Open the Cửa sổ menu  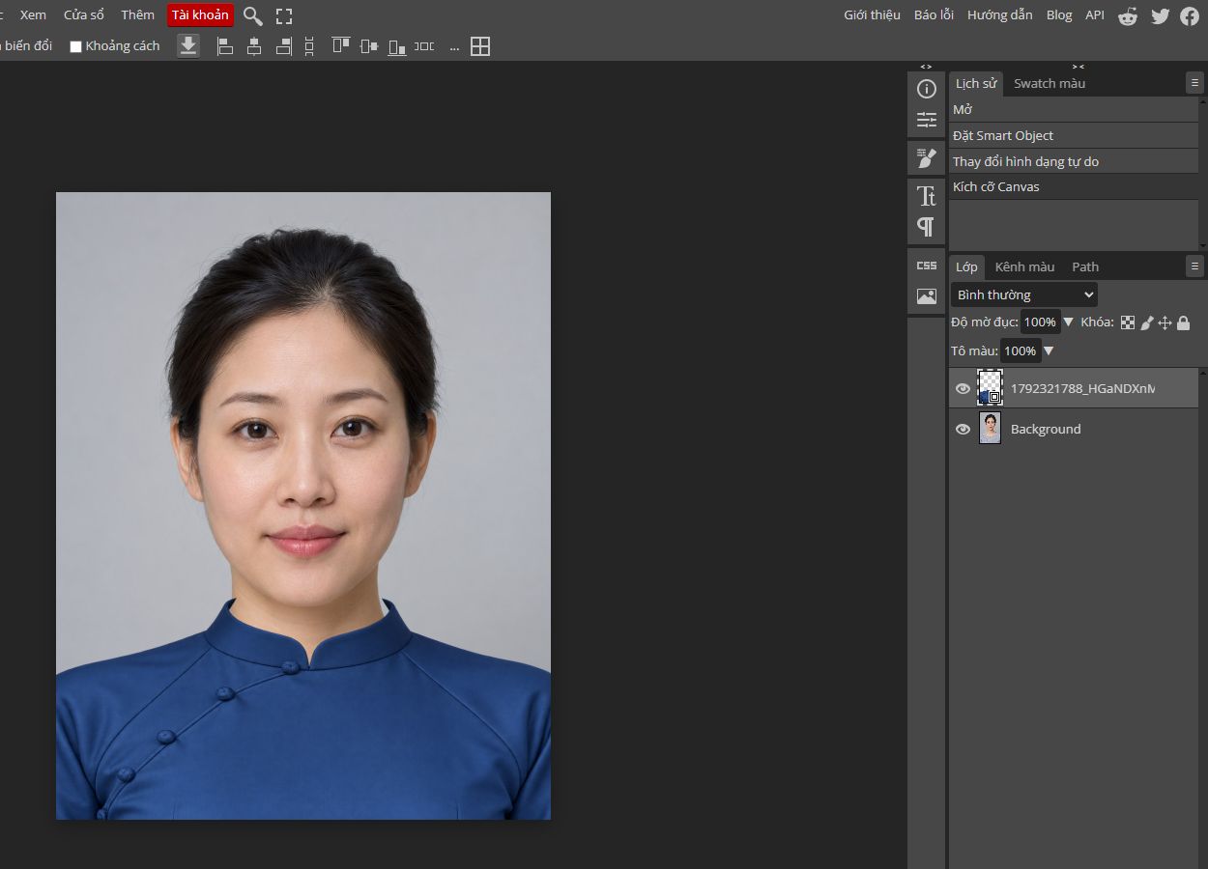pos(84,14)
